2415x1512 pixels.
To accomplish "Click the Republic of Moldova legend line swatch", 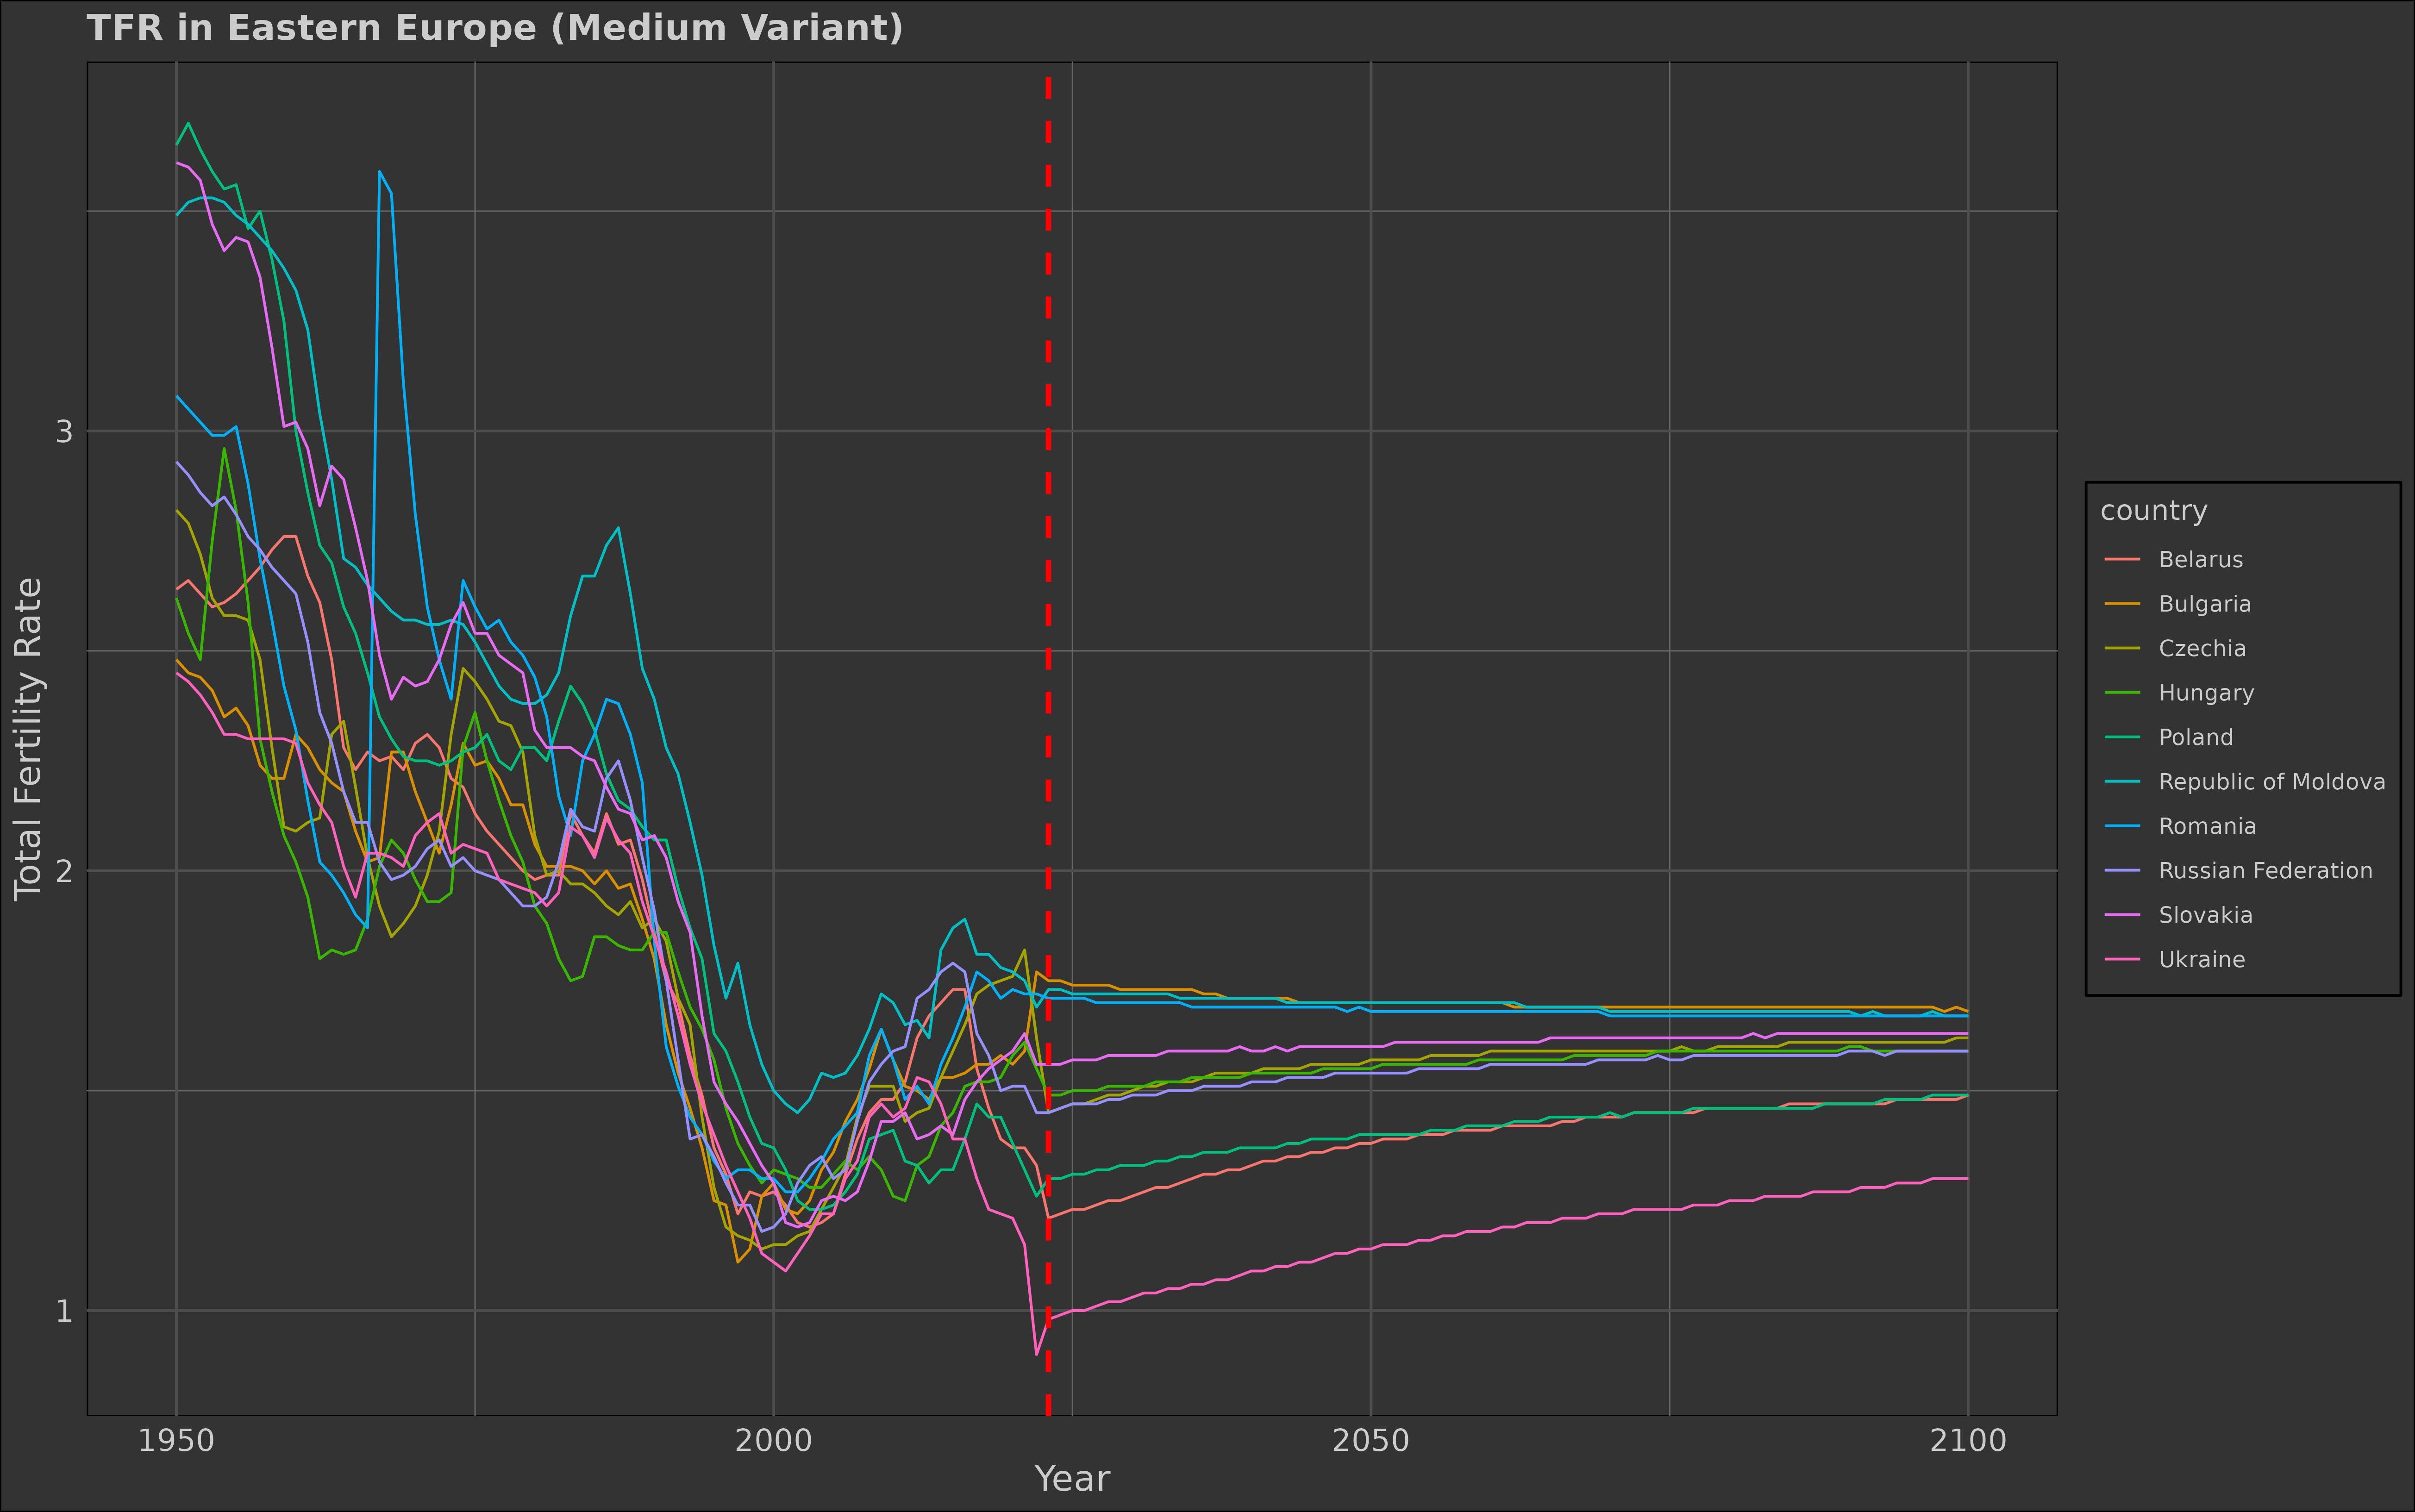I will [2122, 782].
